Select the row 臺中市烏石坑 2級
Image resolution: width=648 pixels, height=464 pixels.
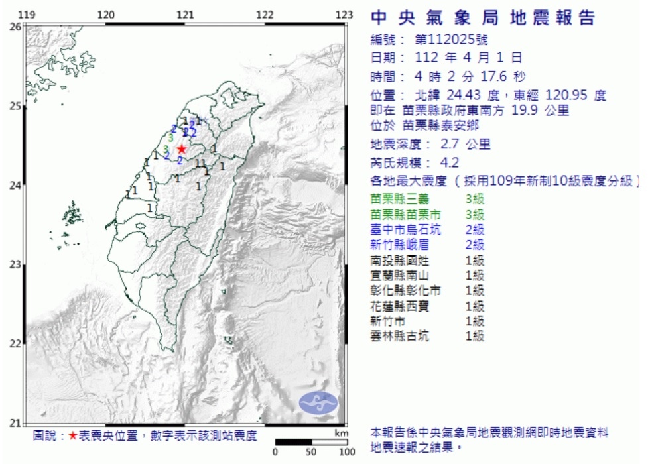pos(427,230)
